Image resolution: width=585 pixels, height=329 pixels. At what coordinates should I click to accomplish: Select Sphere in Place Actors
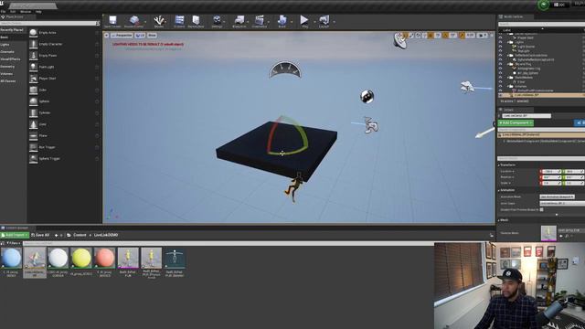click(x=64, y=101)
